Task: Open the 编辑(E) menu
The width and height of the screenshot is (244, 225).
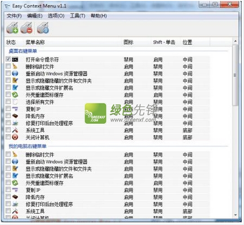Action: pos(35,16)
